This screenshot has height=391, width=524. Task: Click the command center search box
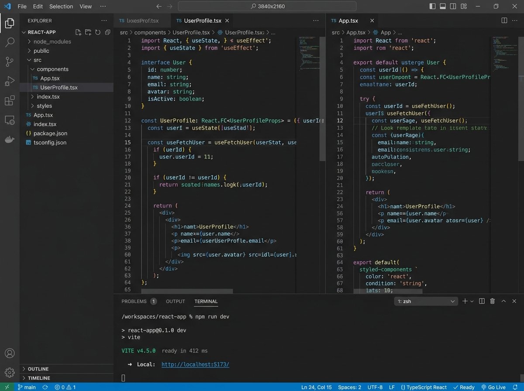pyautogui.click(x=267, y=7)
